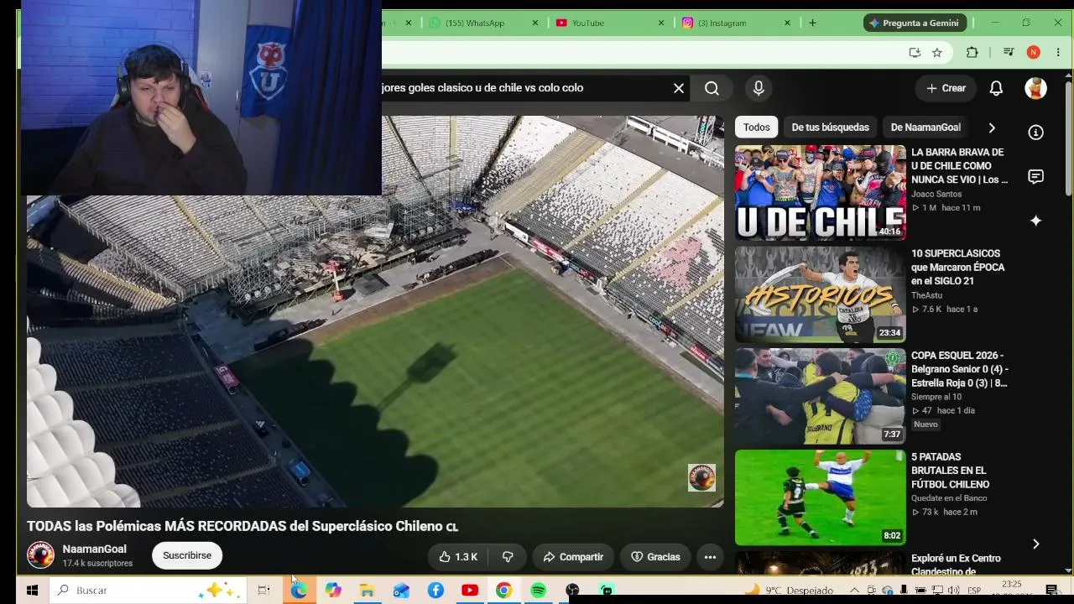The height and width of the screenshot is (604, 1074).
Task: Click Pregunta a Gemini button
Action: coord(915,23)
